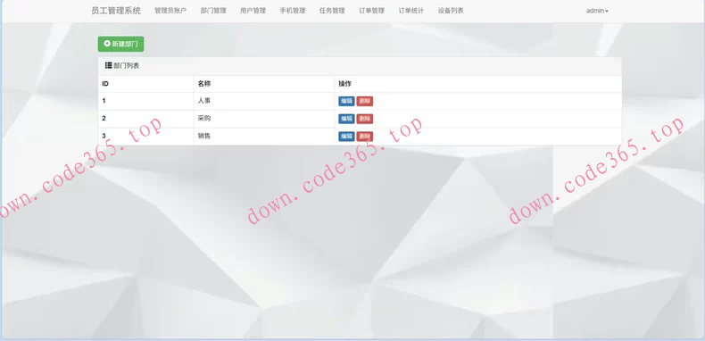Expand the admin user dropdown
This screenshot has height=341, width=705.
597,11
